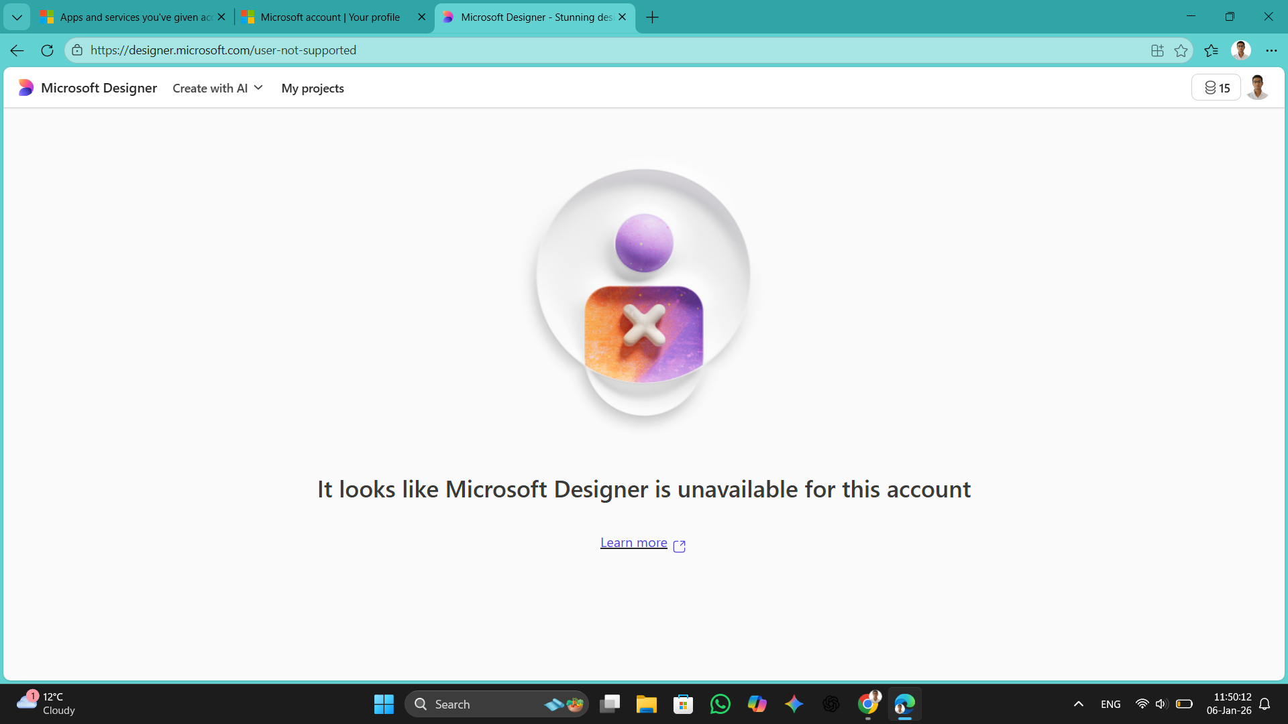The image size is (1288, 724).
Task: Open browser Settings and more menu
Action: 1271,50
